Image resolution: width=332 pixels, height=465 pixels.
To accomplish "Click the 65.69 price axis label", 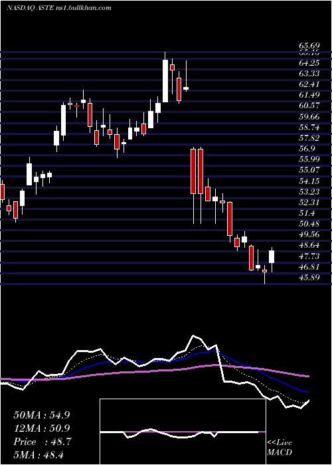I will [x=309, y=46].
